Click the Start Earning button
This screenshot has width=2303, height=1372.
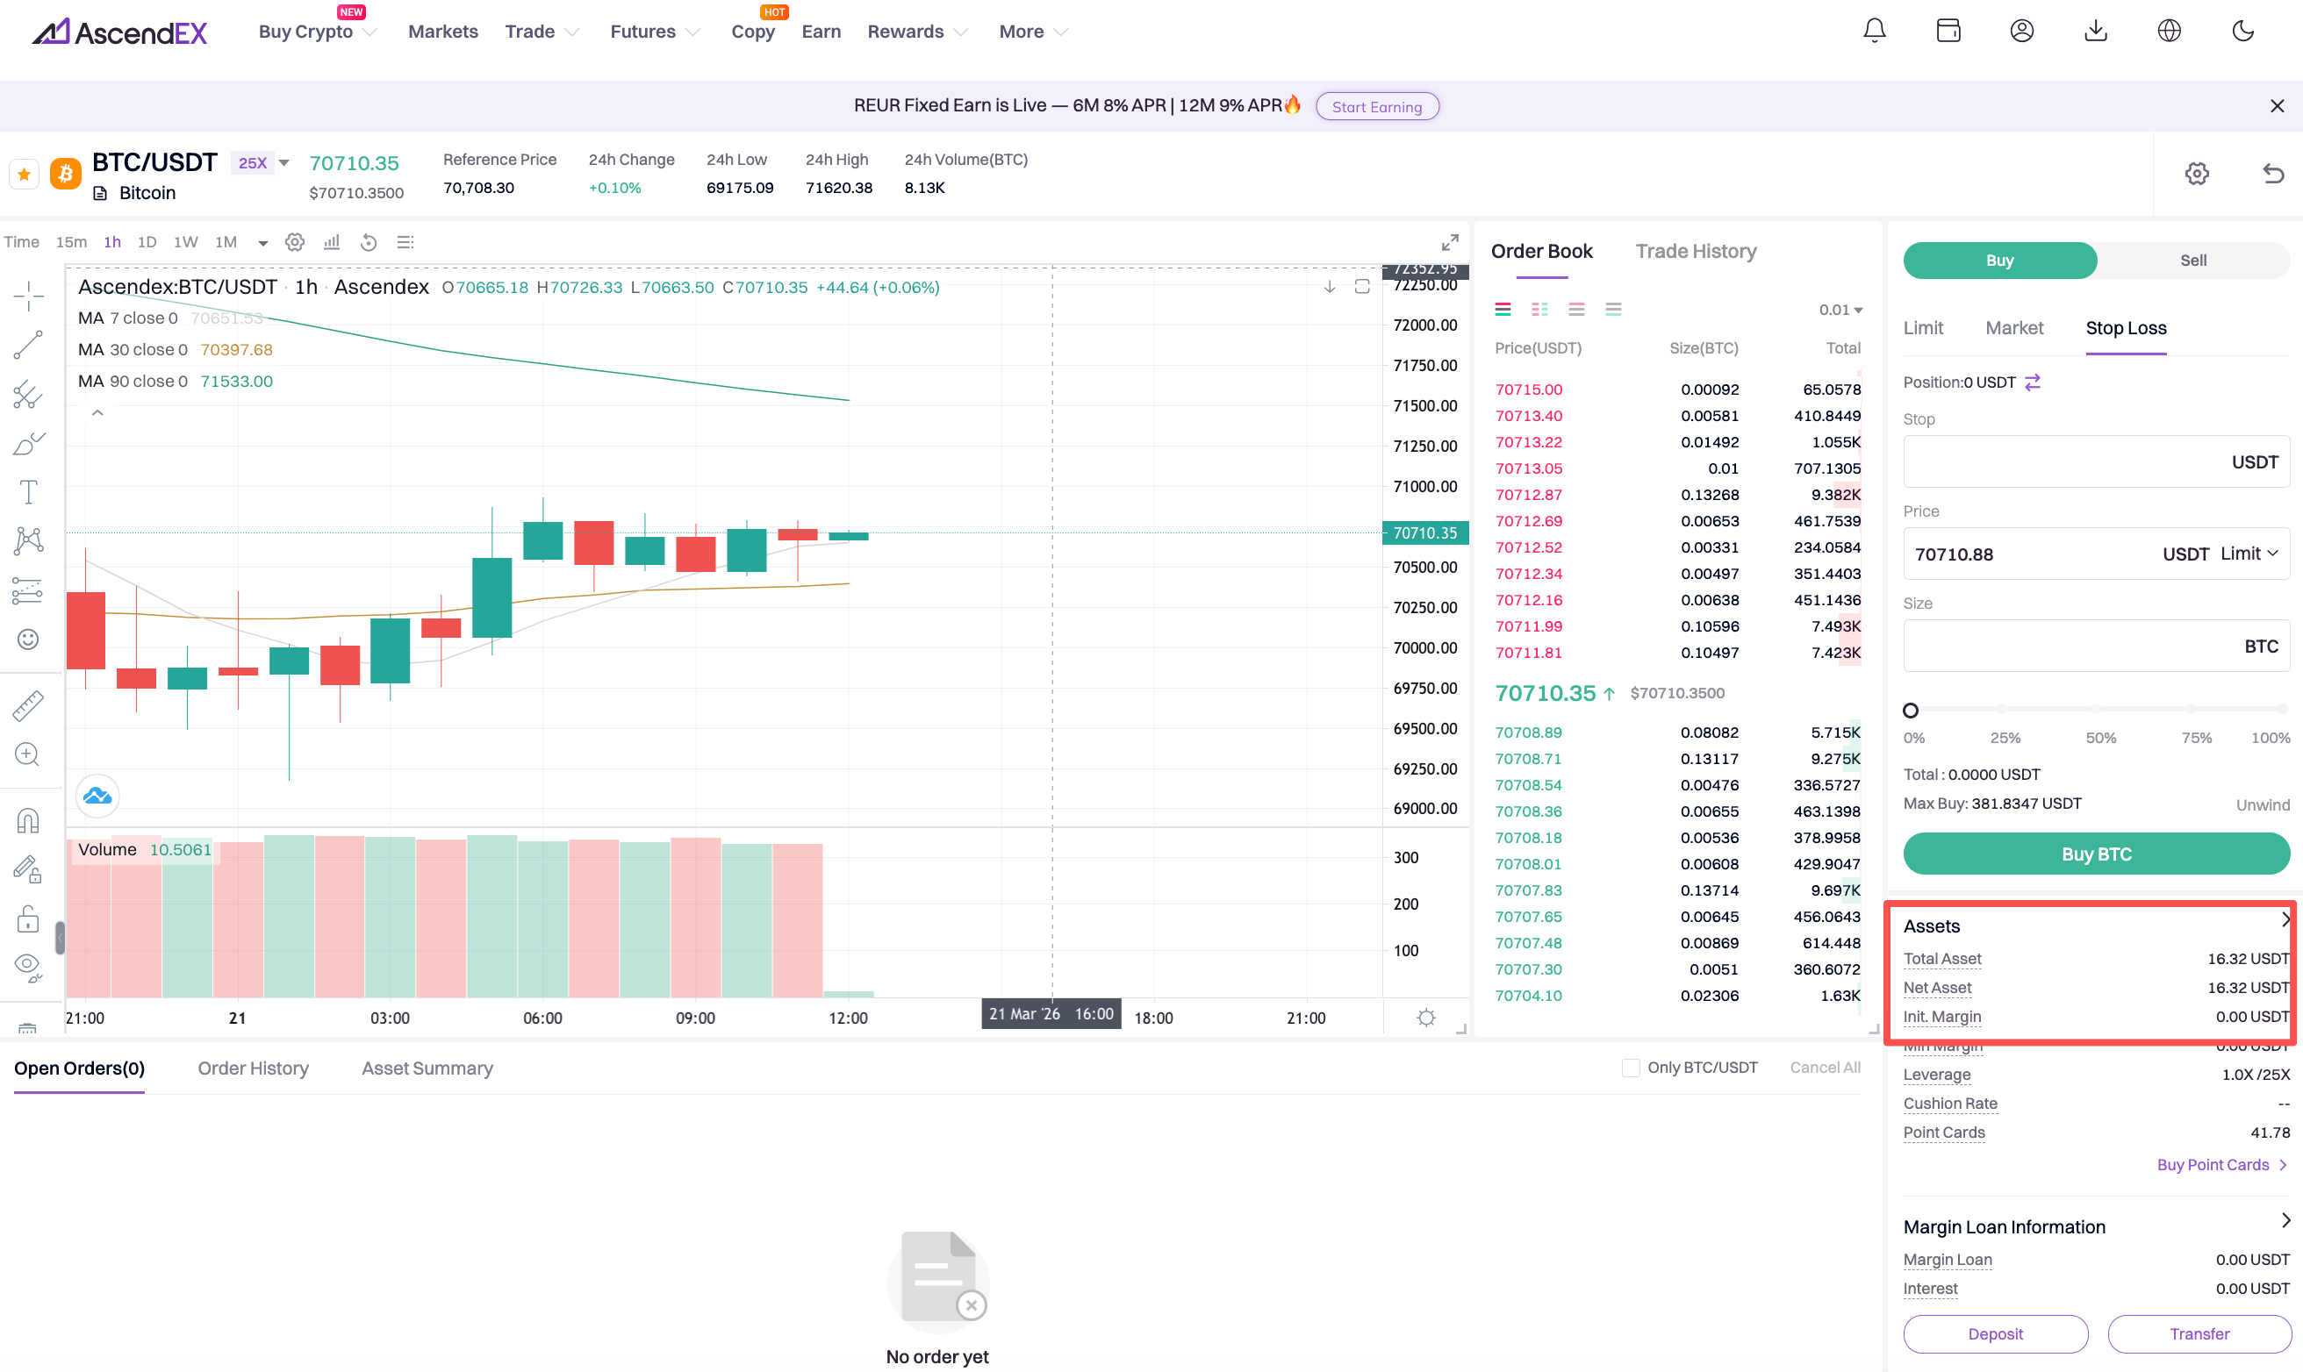pyautogui.click(x=1376, y=106)
